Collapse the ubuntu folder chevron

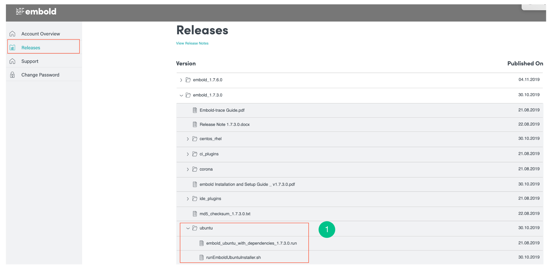point(188,228)
